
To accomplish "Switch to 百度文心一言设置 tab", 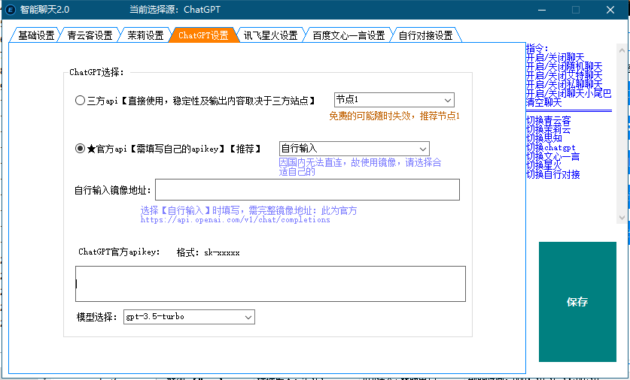I will (x=348, y=35).
